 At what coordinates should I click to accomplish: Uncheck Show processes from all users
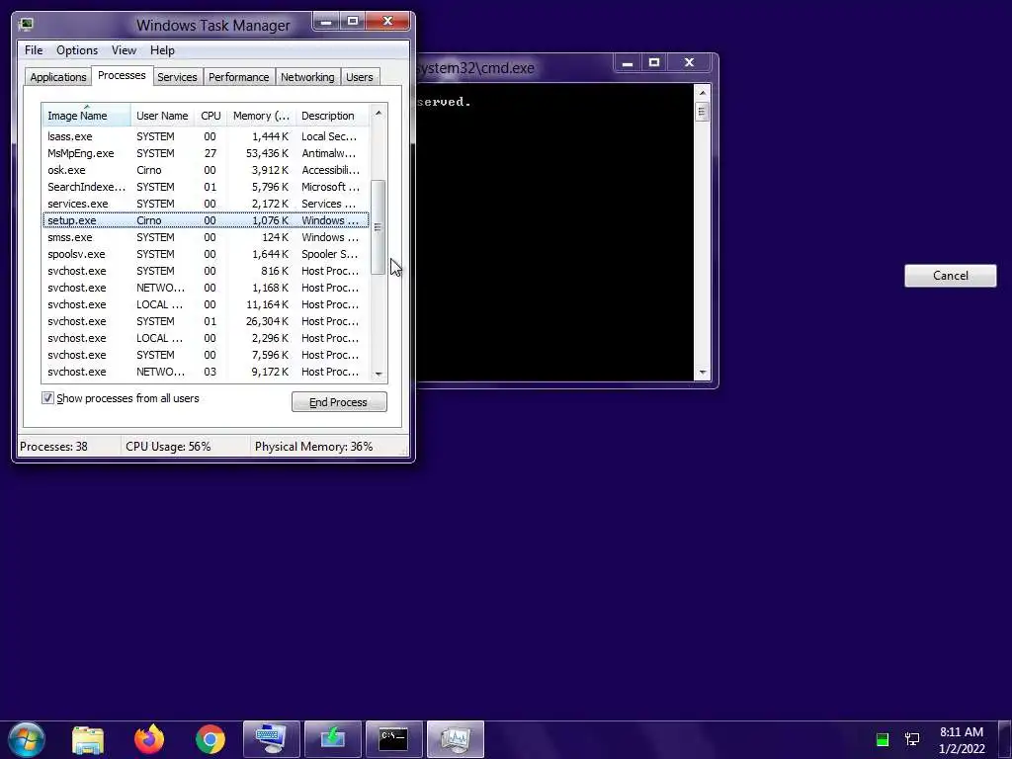47,398
